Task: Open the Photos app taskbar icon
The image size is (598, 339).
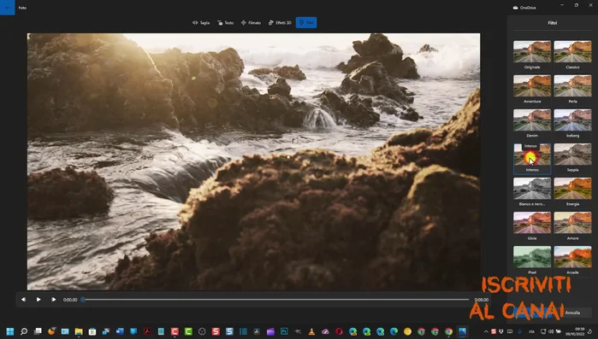Action: click(x=462, y=332)
